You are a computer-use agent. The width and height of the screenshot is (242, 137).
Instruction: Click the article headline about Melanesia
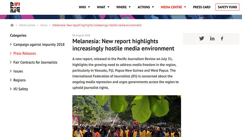click(123, 45)
